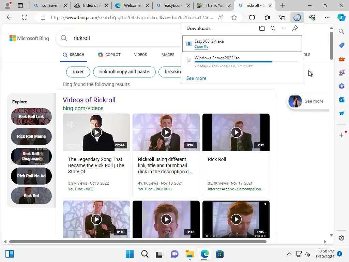Click the vertical page scrollbar thumb
Viewport: 349px width, 262px height.
(331, 45)
